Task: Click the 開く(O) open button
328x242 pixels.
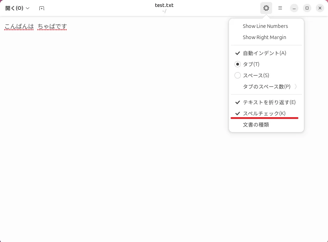Action: [x=14, y=8]
